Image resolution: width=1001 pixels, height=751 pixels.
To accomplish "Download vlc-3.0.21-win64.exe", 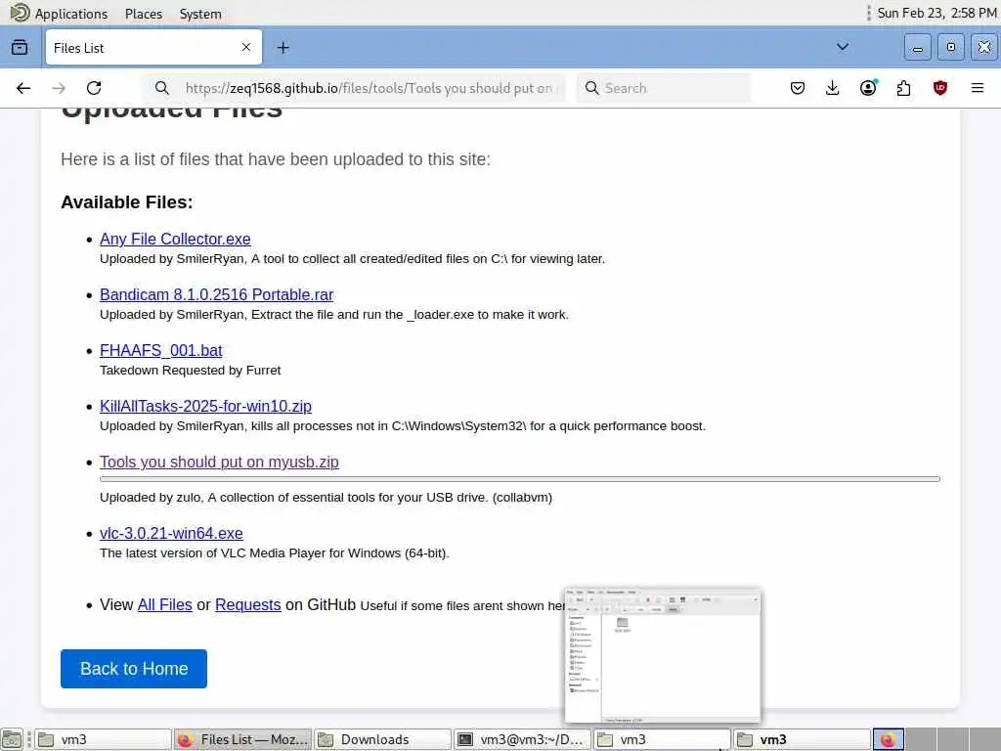I will [x=171, y=533].
